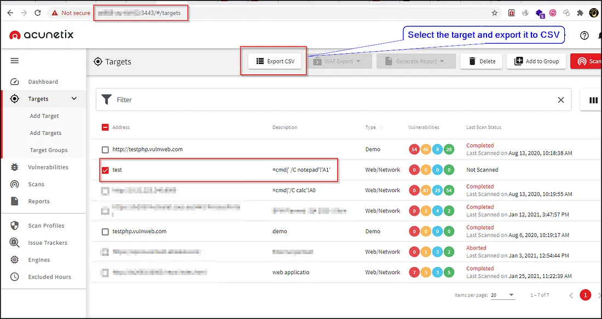Click the orange 46 medium vulnerabilities badge
Image resolution: width=602 pixels, height=319 pixels.
click(426, 150)
